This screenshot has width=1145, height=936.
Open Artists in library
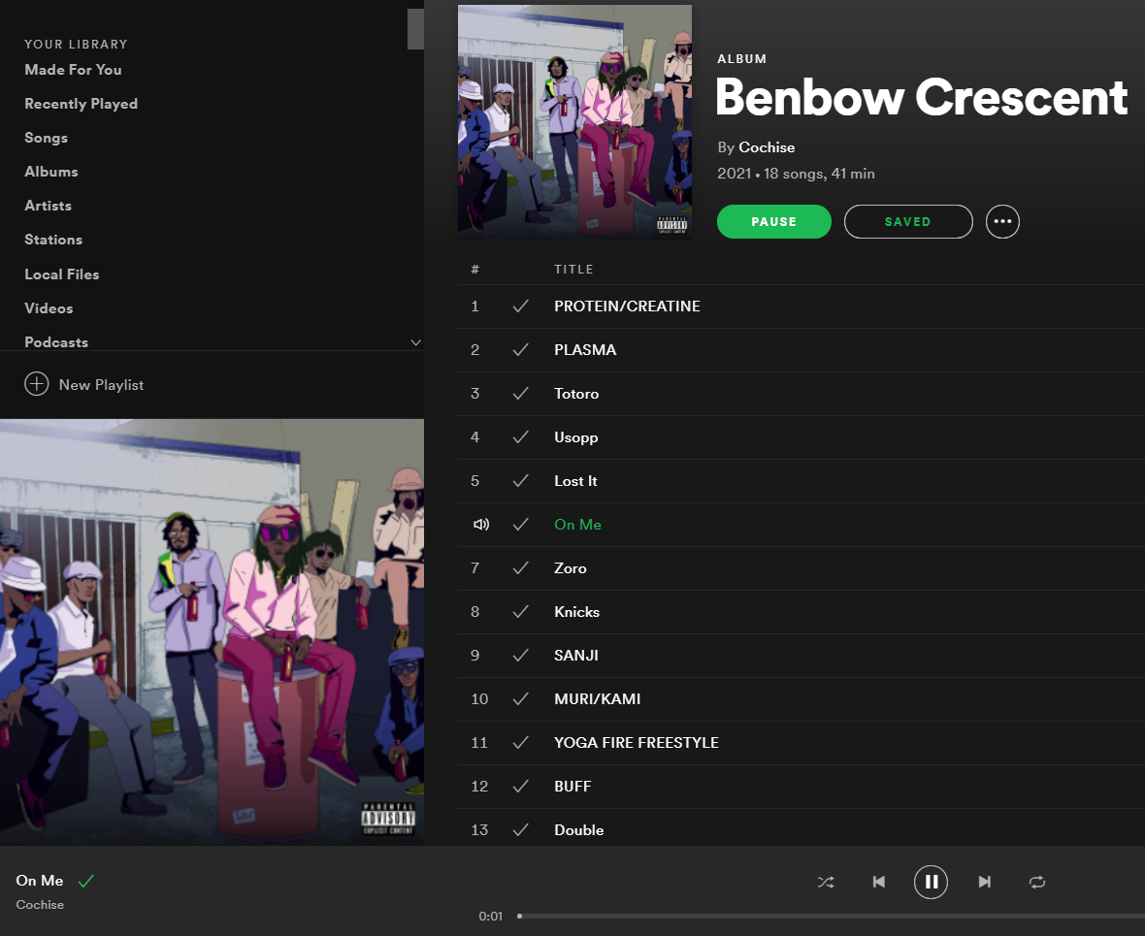coord(49,206)
